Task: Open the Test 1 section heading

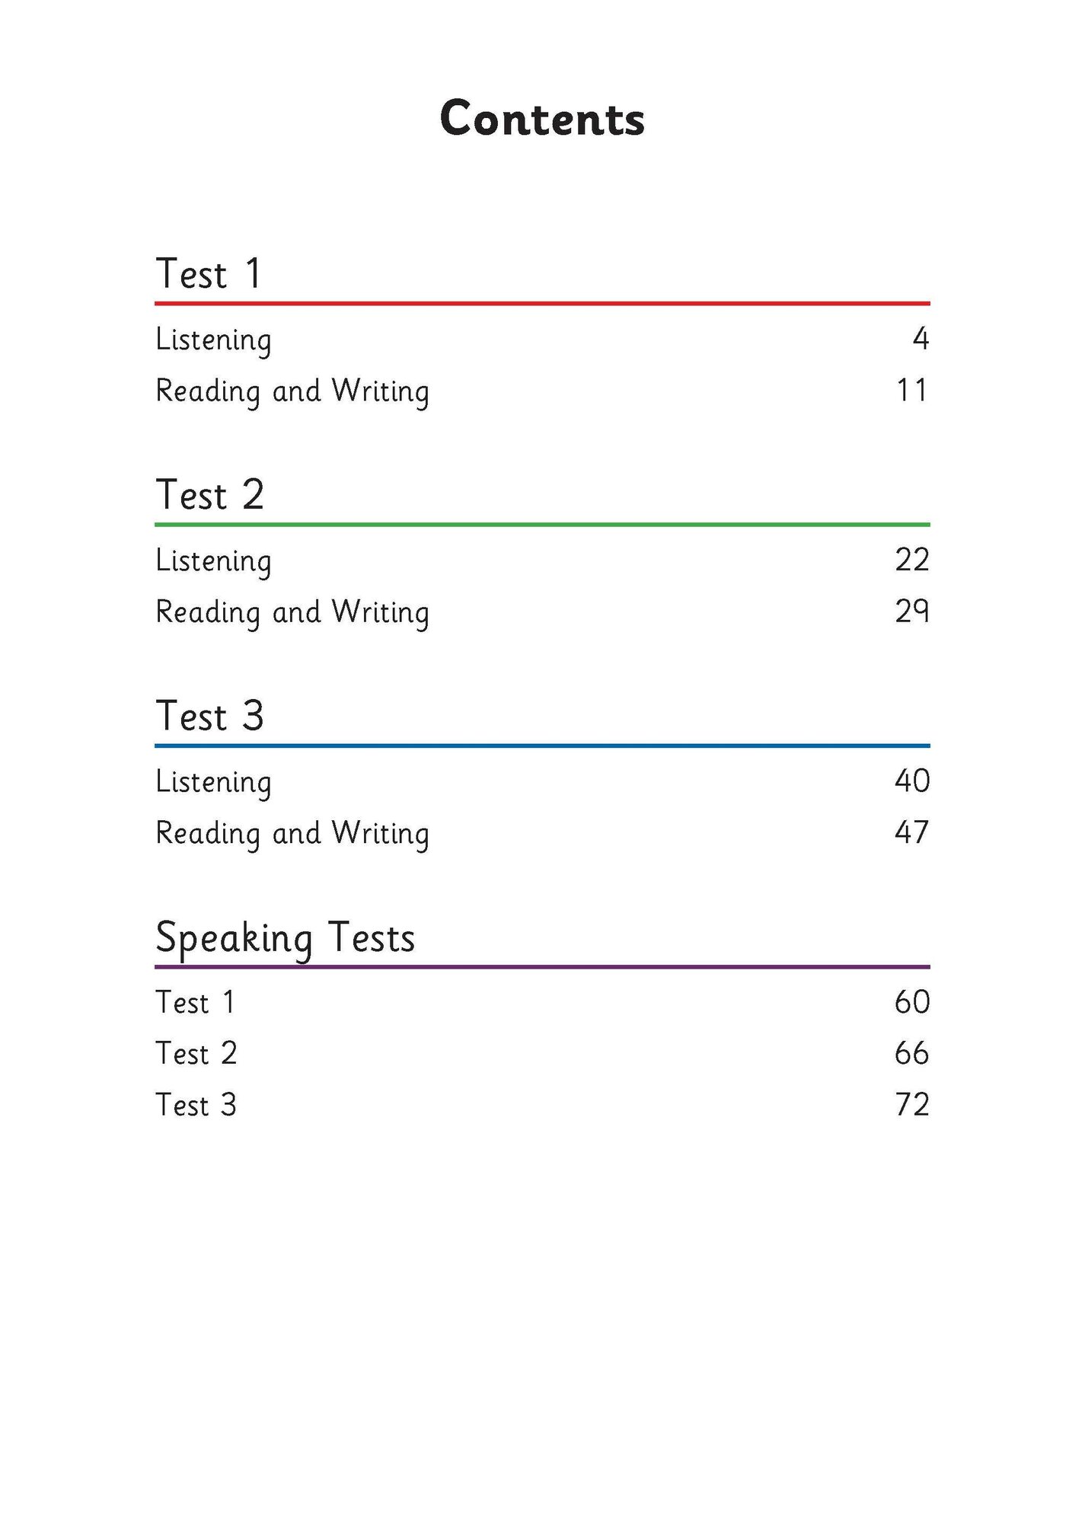Action: (x=209, y=273)
